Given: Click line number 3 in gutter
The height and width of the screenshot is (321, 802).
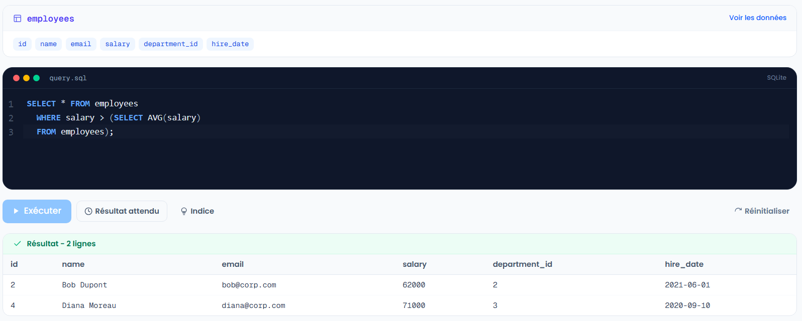Looking at the screenshot, I should point(11,132).
